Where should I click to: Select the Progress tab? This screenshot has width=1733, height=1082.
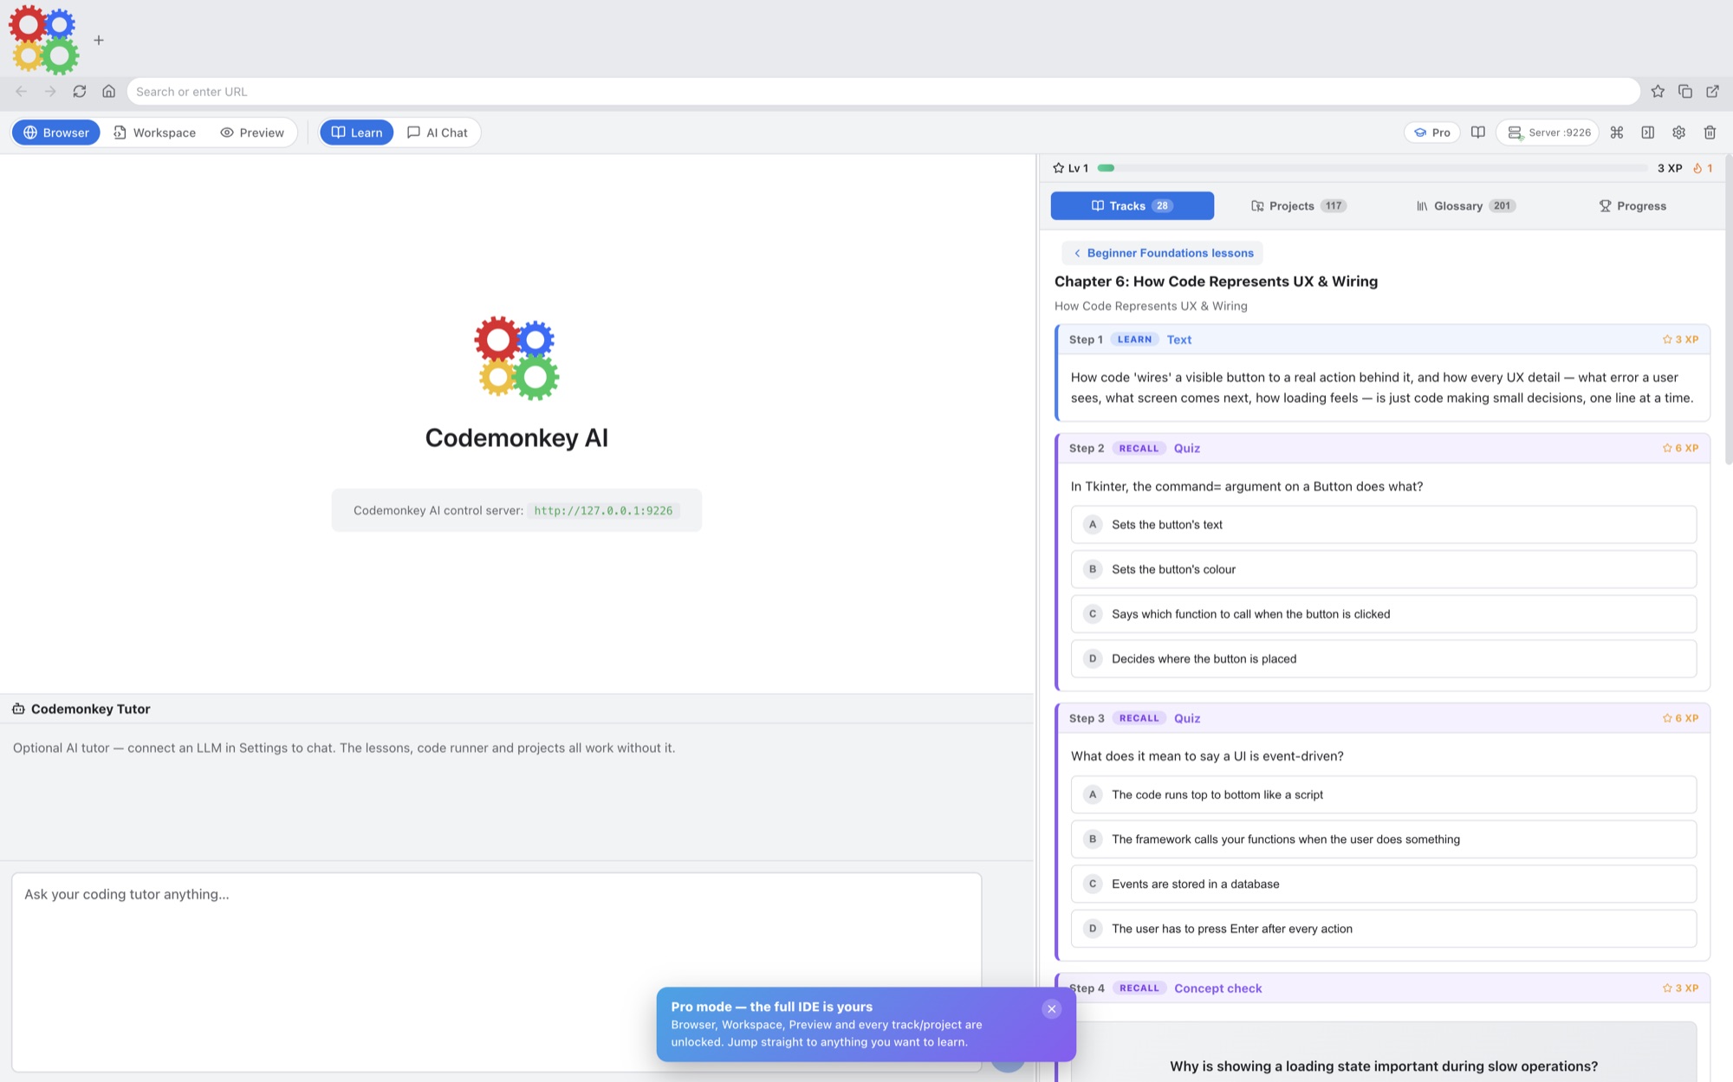tap(1632, 206)
